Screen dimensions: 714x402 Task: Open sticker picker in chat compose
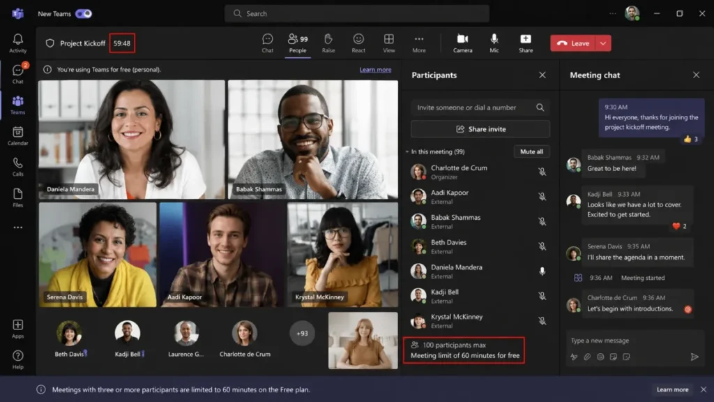pyautogui.click(x=627, y=357)
